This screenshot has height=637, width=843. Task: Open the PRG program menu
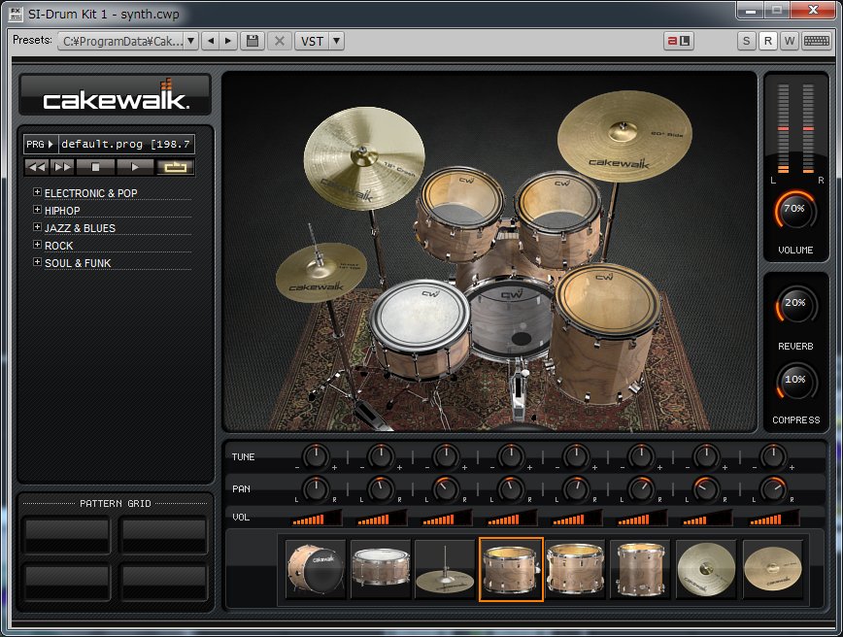[x=40, y=144]
